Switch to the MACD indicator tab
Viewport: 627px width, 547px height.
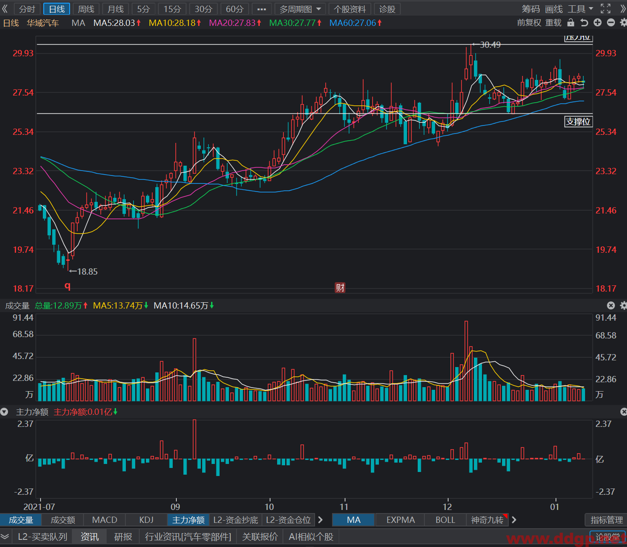point(104,520)
